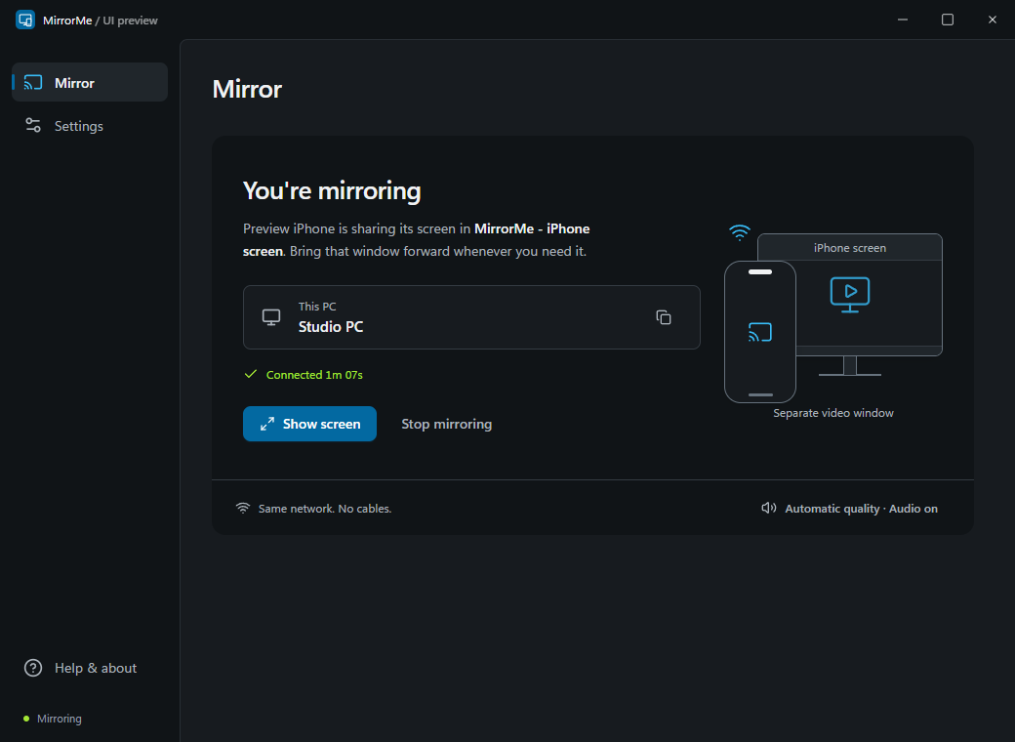Click the blue Wi-Fi icon above the phone

click(x=739, y=231)
